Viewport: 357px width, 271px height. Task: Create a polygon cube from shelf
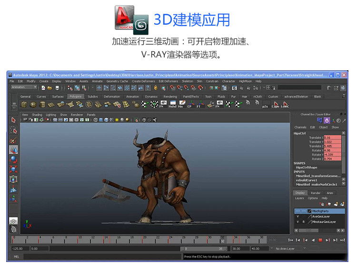(x=24, y=104)
